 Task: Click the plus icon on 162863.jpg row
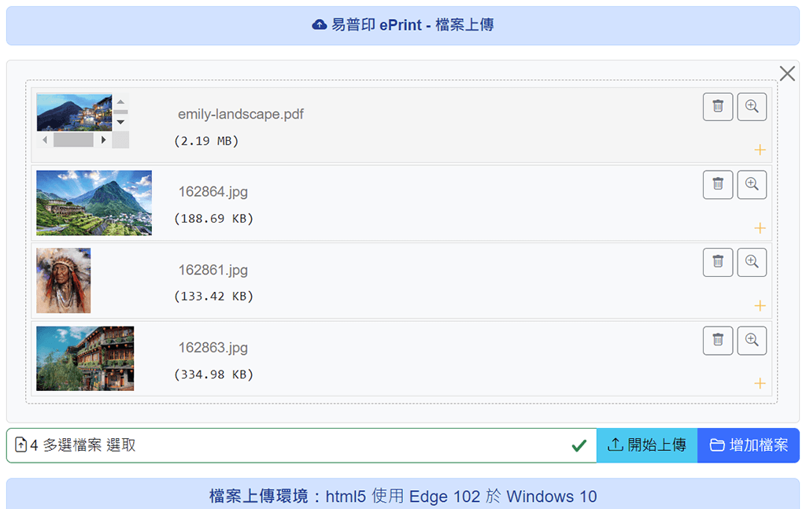click(x=760, y=384)
